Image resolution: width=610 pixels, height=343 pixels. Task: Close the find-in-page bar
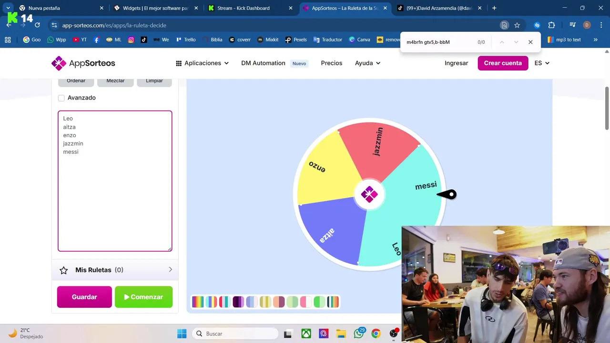tap(530, 42)
